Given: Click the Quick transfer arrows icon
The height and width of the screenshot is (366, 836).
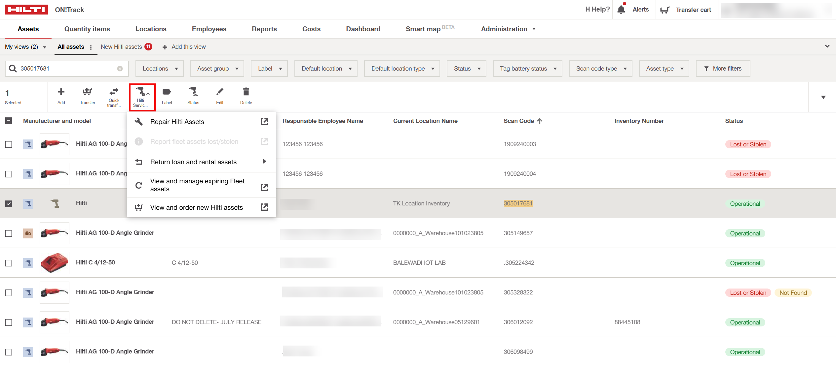Looking at the screenshot, I should coord(114,92).
